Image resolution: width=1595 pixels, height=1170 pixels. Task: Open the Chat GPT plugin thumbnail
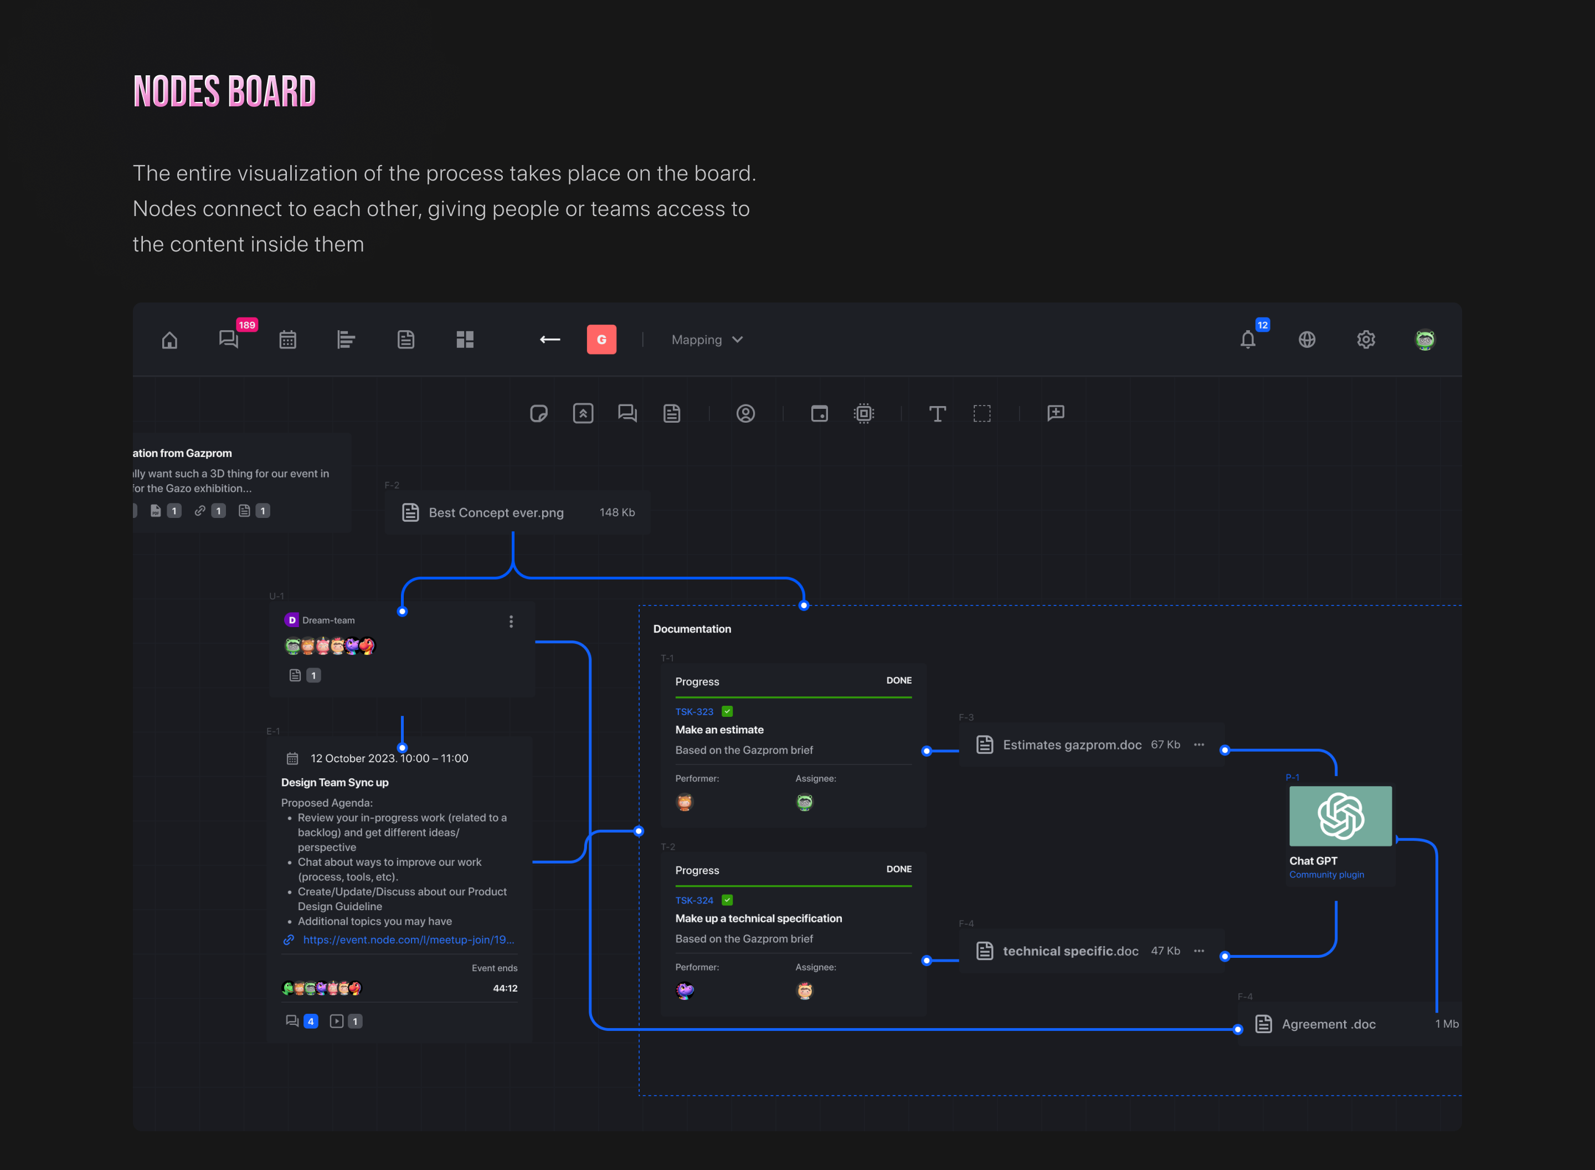[1340, 816]
